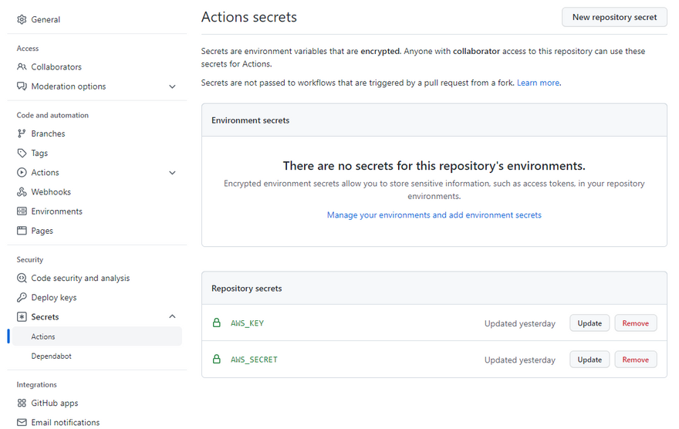
Task: Click the General gear icon
Action: [x=22, y=19]
